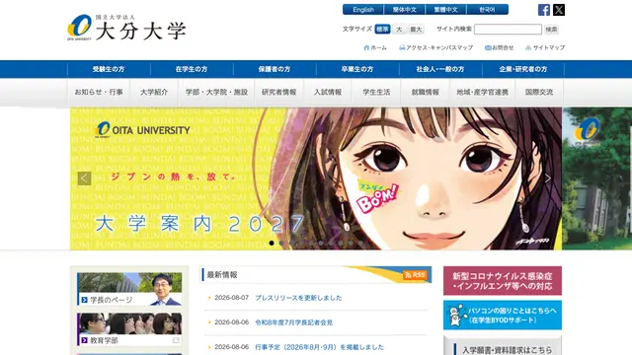Subscribe via the orange RSS icon

click(x=415, y=275)
